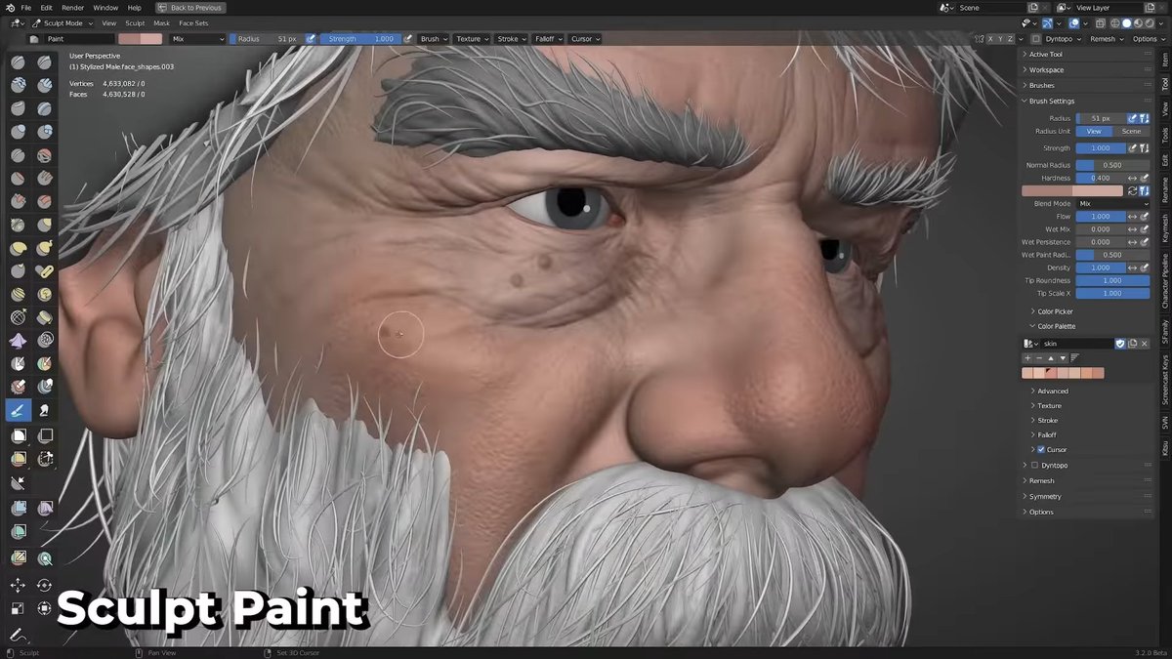Open the Blend Mode dropdown in sidebar
The width and height of the screenshot is (1172, 659).
1112,204
